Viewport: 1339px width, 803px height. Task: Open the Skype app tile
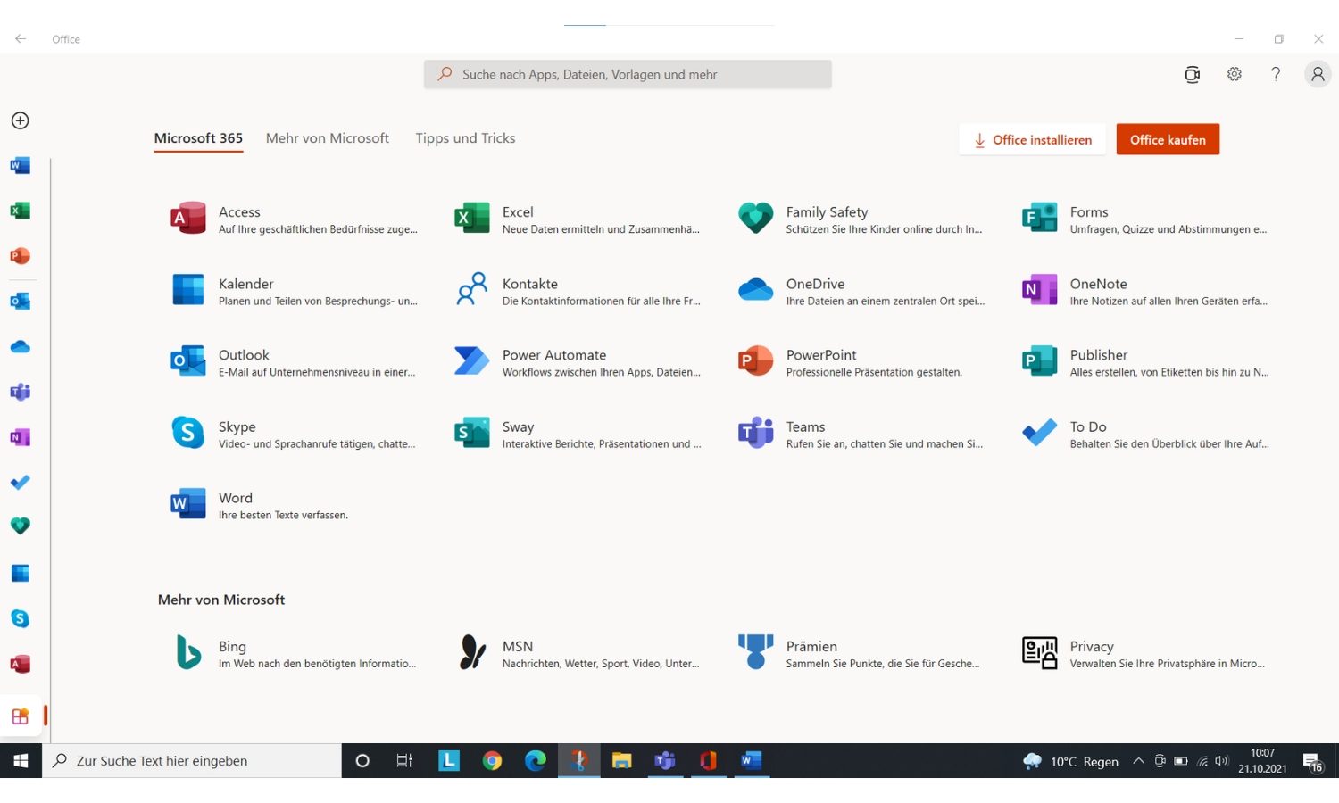pyautogui.click(x=294, y=434)
